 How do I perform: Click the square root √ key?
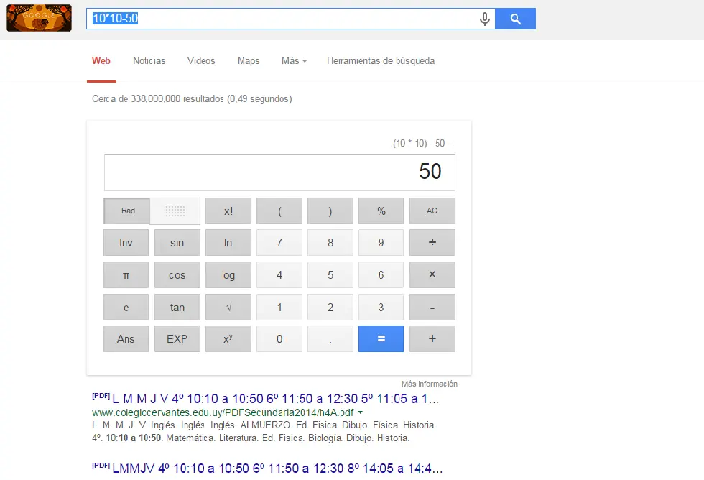(x=228, y=307)
